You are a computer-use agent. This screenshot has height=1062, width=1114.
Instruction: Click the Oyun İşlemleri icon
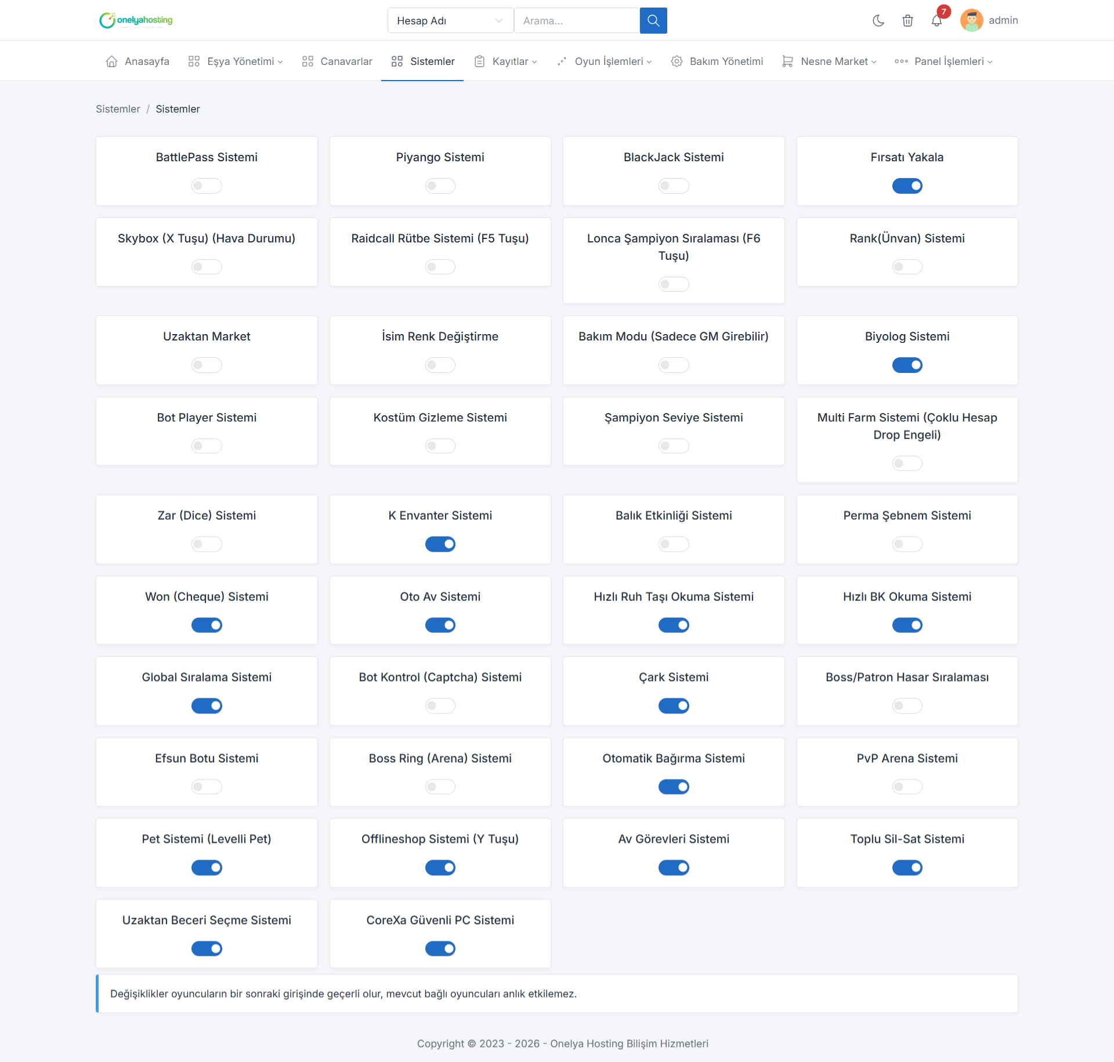[562, 61]
